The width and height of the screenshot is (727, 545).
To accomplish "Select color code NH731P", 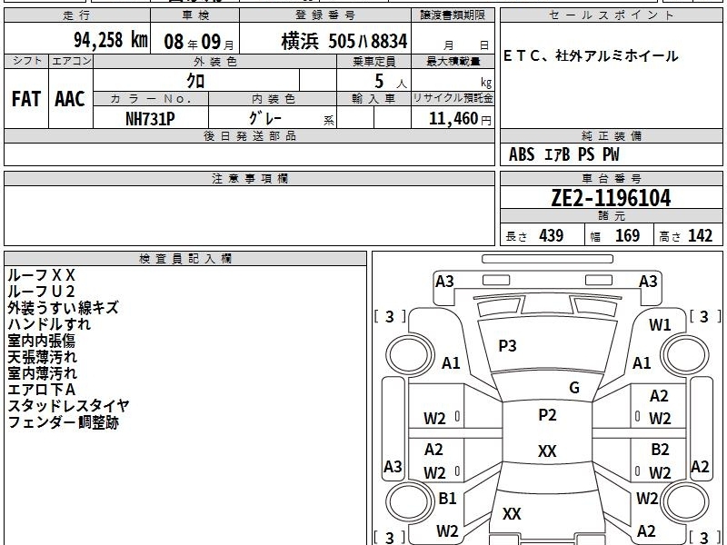I will coord(150,119).
